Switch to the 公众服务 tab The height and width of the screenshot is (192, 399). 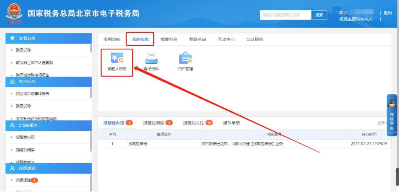coord(255,39)
